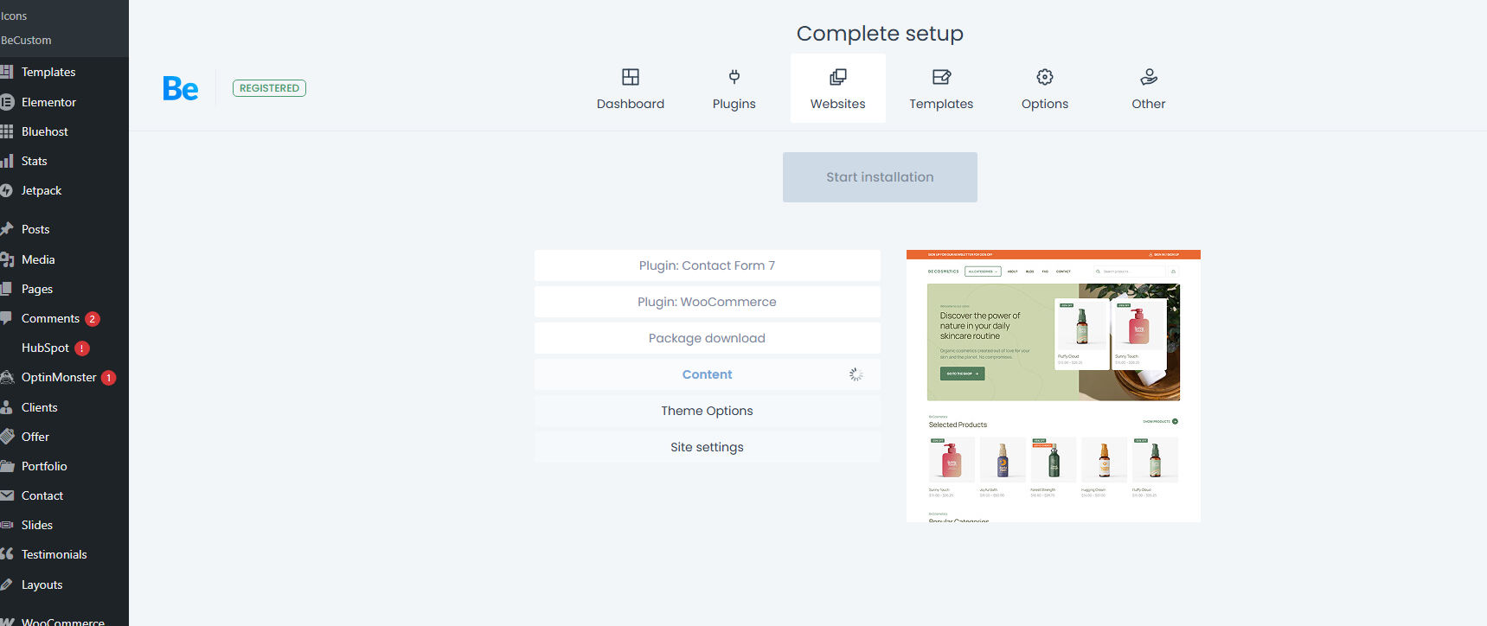Click the Other hand-user icon

click(1149, 77)
